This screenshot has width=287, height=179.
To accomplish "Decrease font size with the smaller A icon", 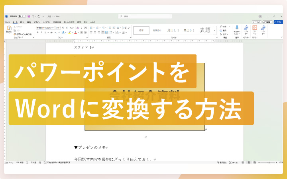I will tap(67, 28).
